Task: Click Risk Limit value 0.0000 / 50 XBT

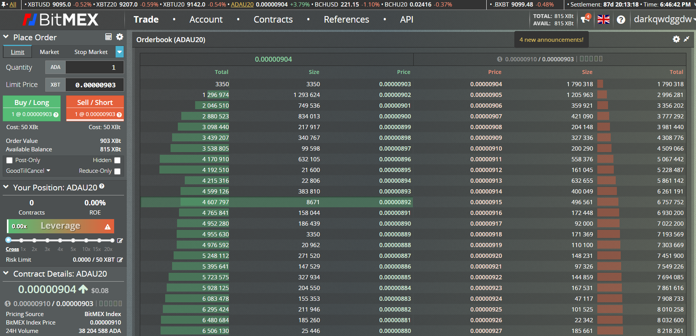Action: (93, 260)
